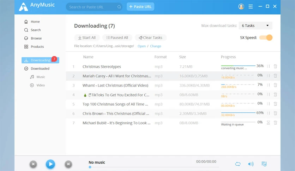Click the Paste URL button

click(x=140, y=7)
